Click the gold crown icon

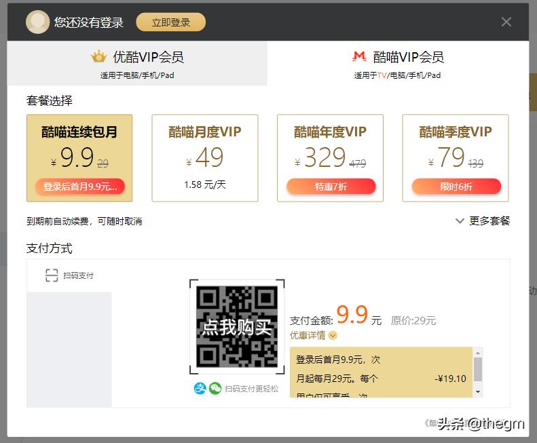[x=98, y=56]
